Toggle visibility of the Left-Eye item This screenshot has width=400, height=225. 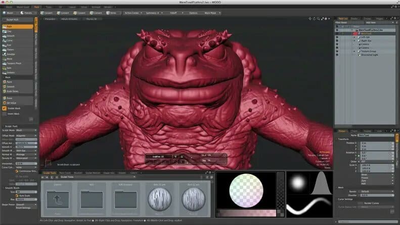[x=337, y=37]
